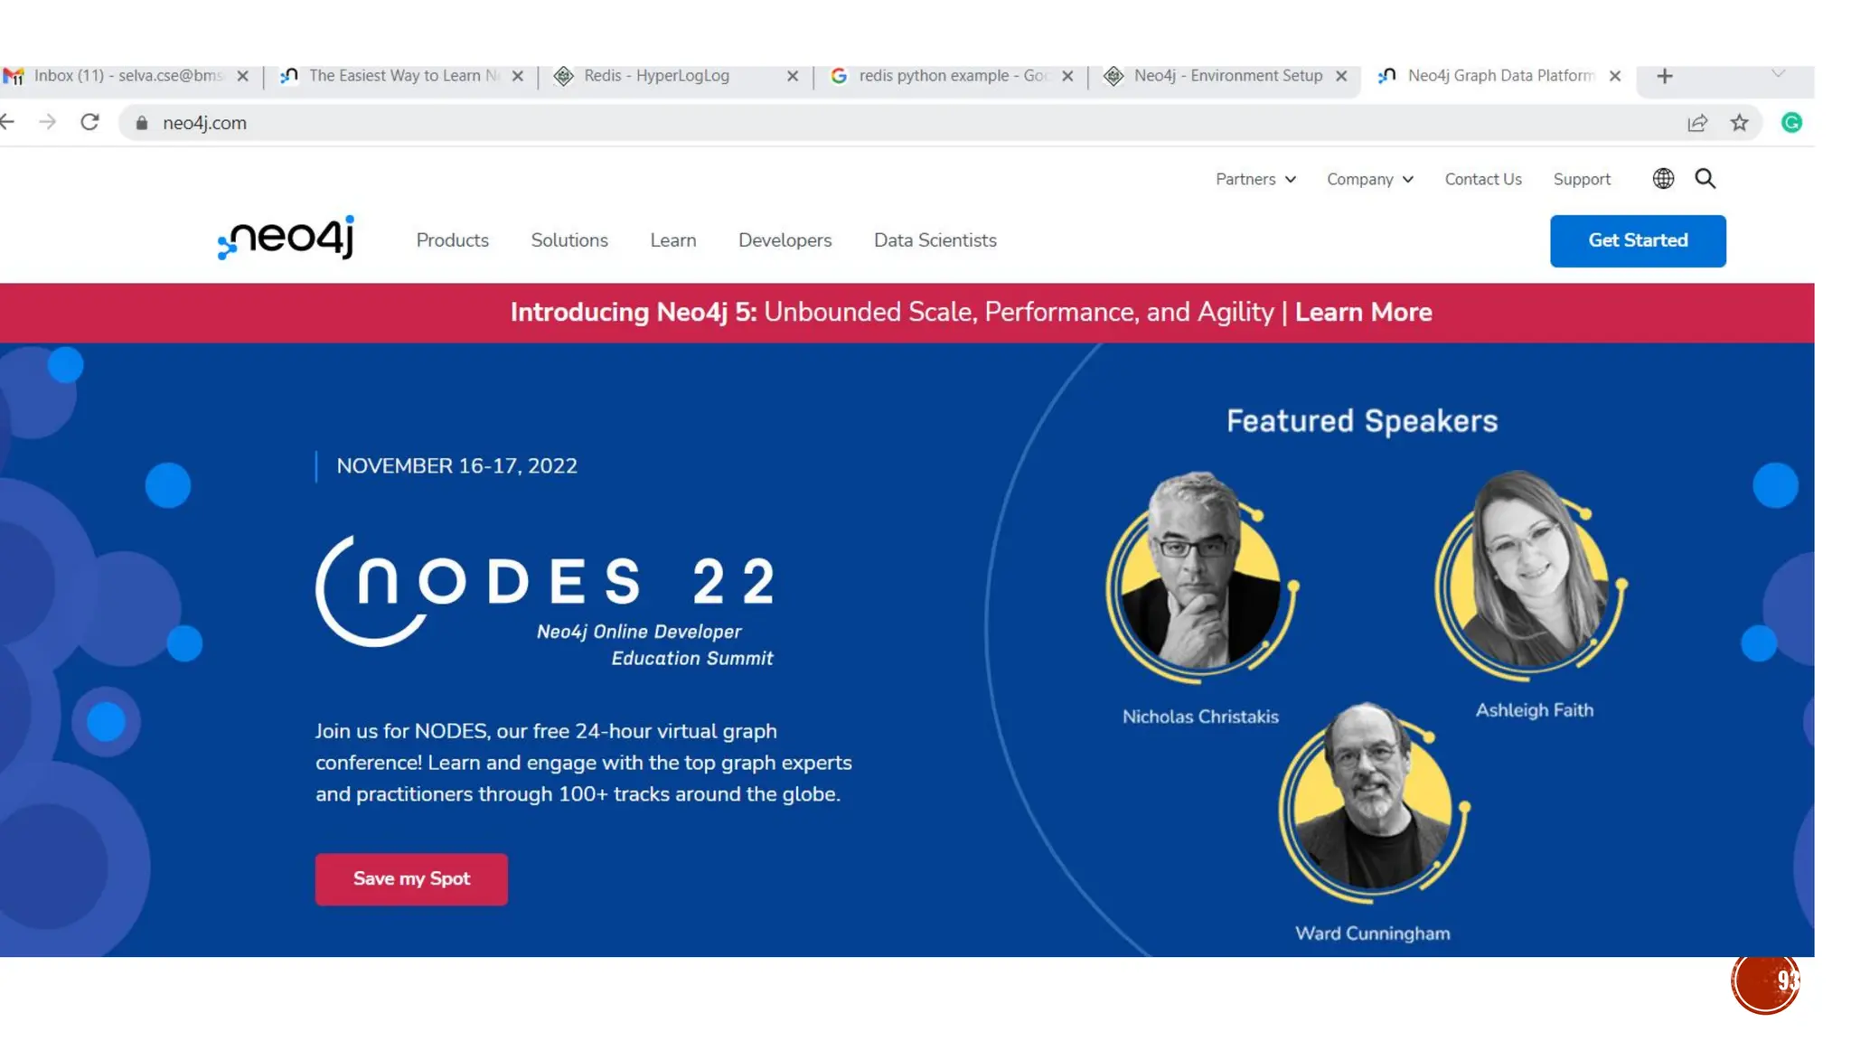This screenshot has height=1041, width=1851.
Task: Click the share page icon in address bar
Action: [1697, 123]
